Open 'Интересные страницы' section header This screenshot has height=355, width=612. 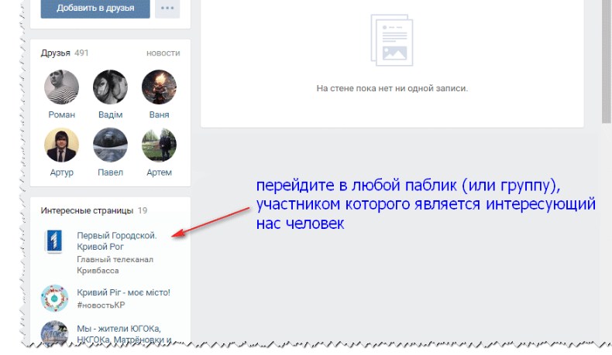point(87,210)
